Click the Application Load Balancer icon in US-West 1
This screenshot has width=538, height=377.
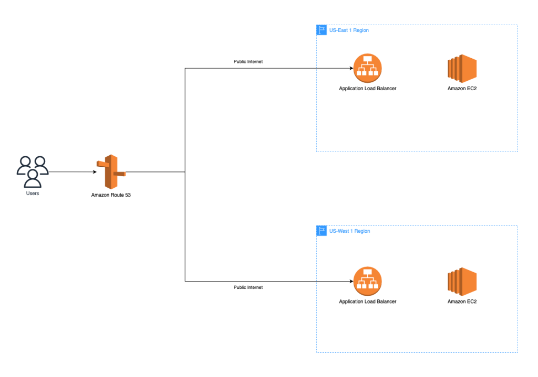pyautogui.click(x=368, y=281)
